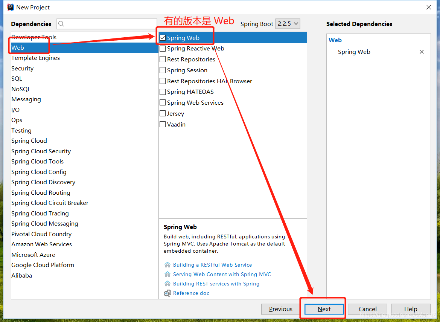
Task: Close the New Project dialog
Action: [x=428, y=7]
